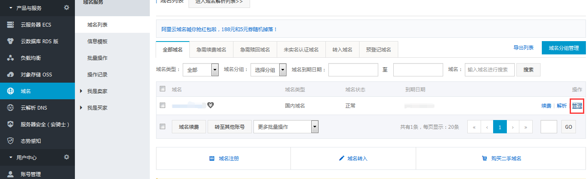Viewport: 588px width, 179px height.
Task: Click the 态势感知 icon in sidebar
Action: point(10,141)
